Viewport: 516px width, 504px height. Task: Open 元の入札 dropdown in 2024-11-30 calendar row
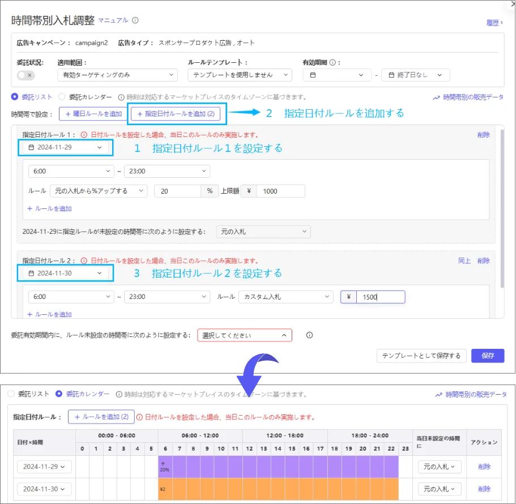(440, 489)
